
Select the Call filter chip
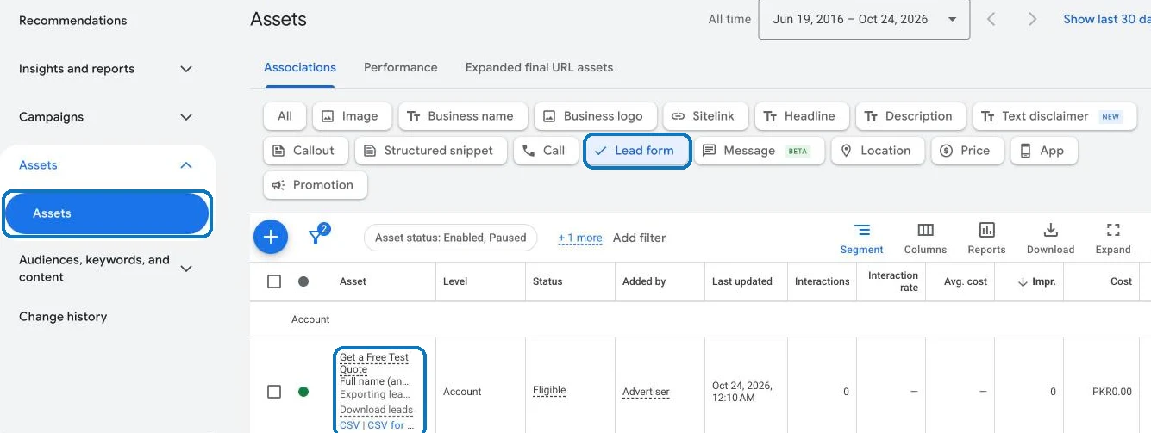tap(545, 151)
